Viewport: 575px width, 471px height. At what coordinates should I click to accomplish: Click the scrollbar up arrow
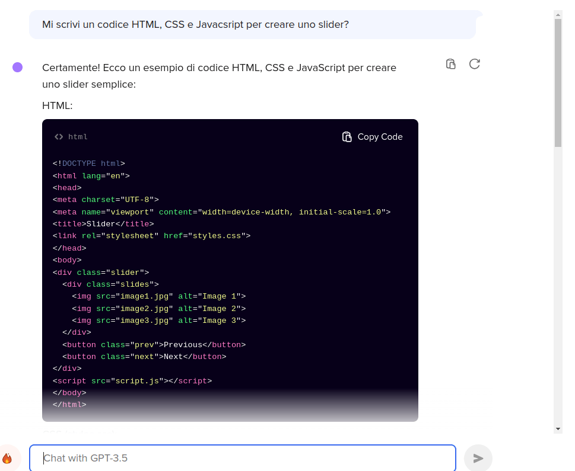[x=558, y=15]
